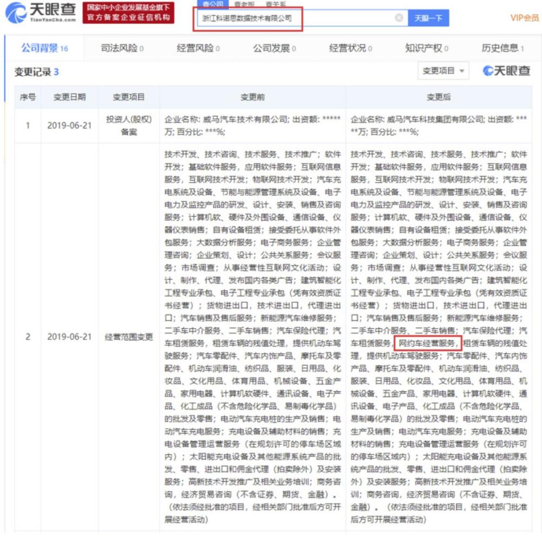Click row 2 date 2019-06-21
This screenshot has height=536, width=542.
[x=69, y=337]
